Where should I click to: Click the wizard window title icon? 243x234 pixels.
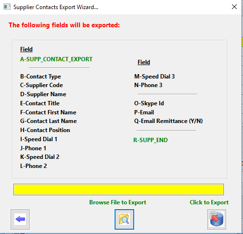pos(7,7)
